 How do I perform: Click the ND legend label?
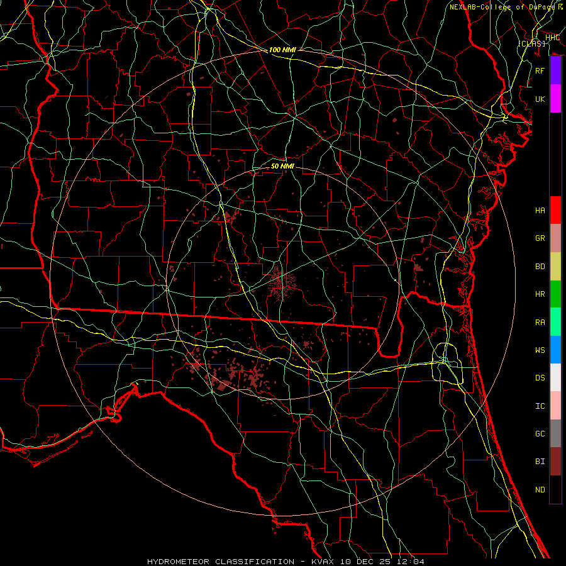(x=540, y=490)
